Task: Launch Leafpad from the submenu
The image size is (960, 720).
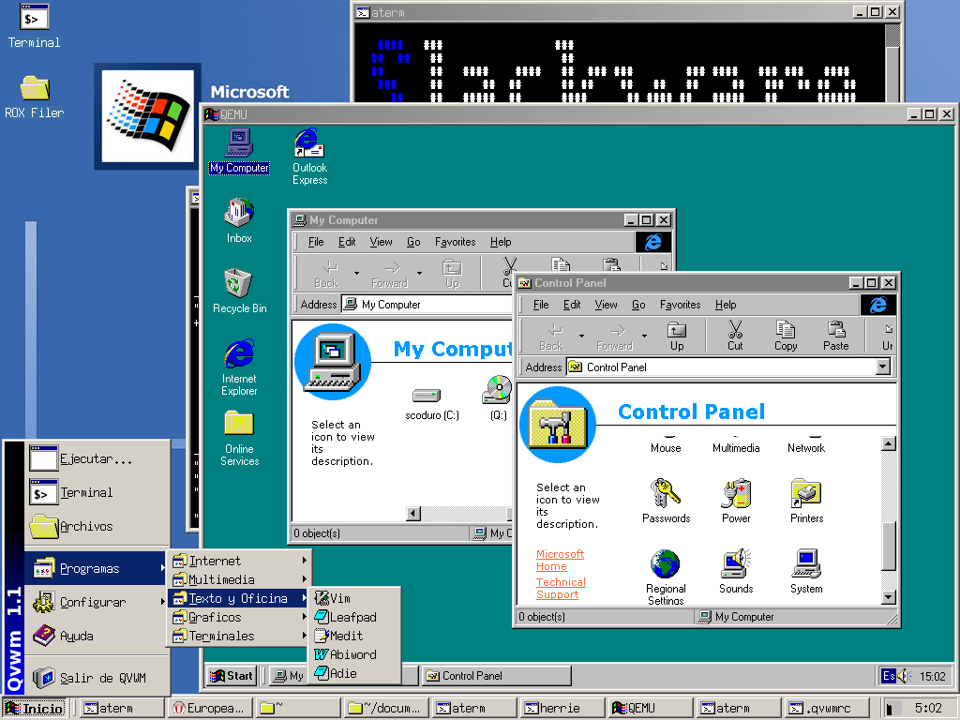Action: coord(355,617)
